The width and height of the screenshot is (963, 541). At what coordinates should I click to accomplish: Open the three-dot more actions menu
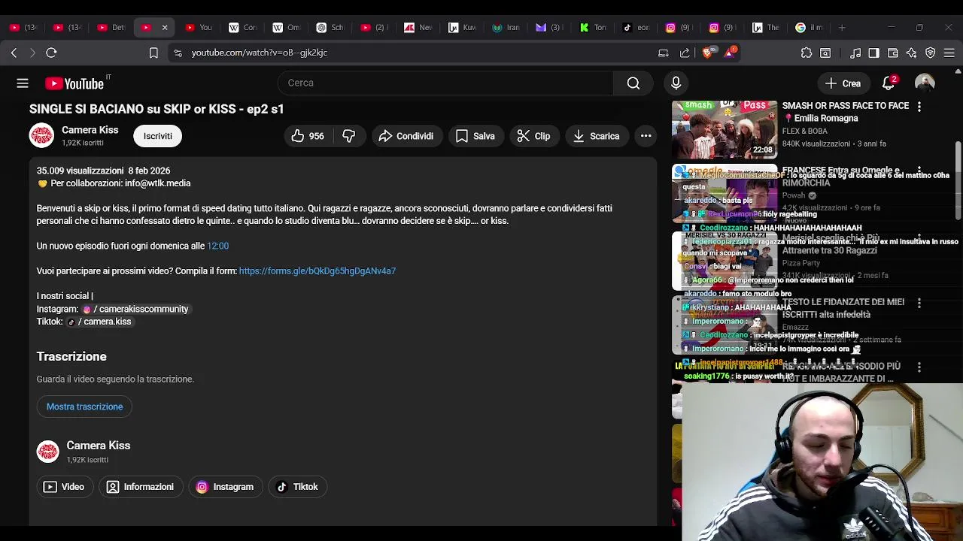[x=646, y=136]
